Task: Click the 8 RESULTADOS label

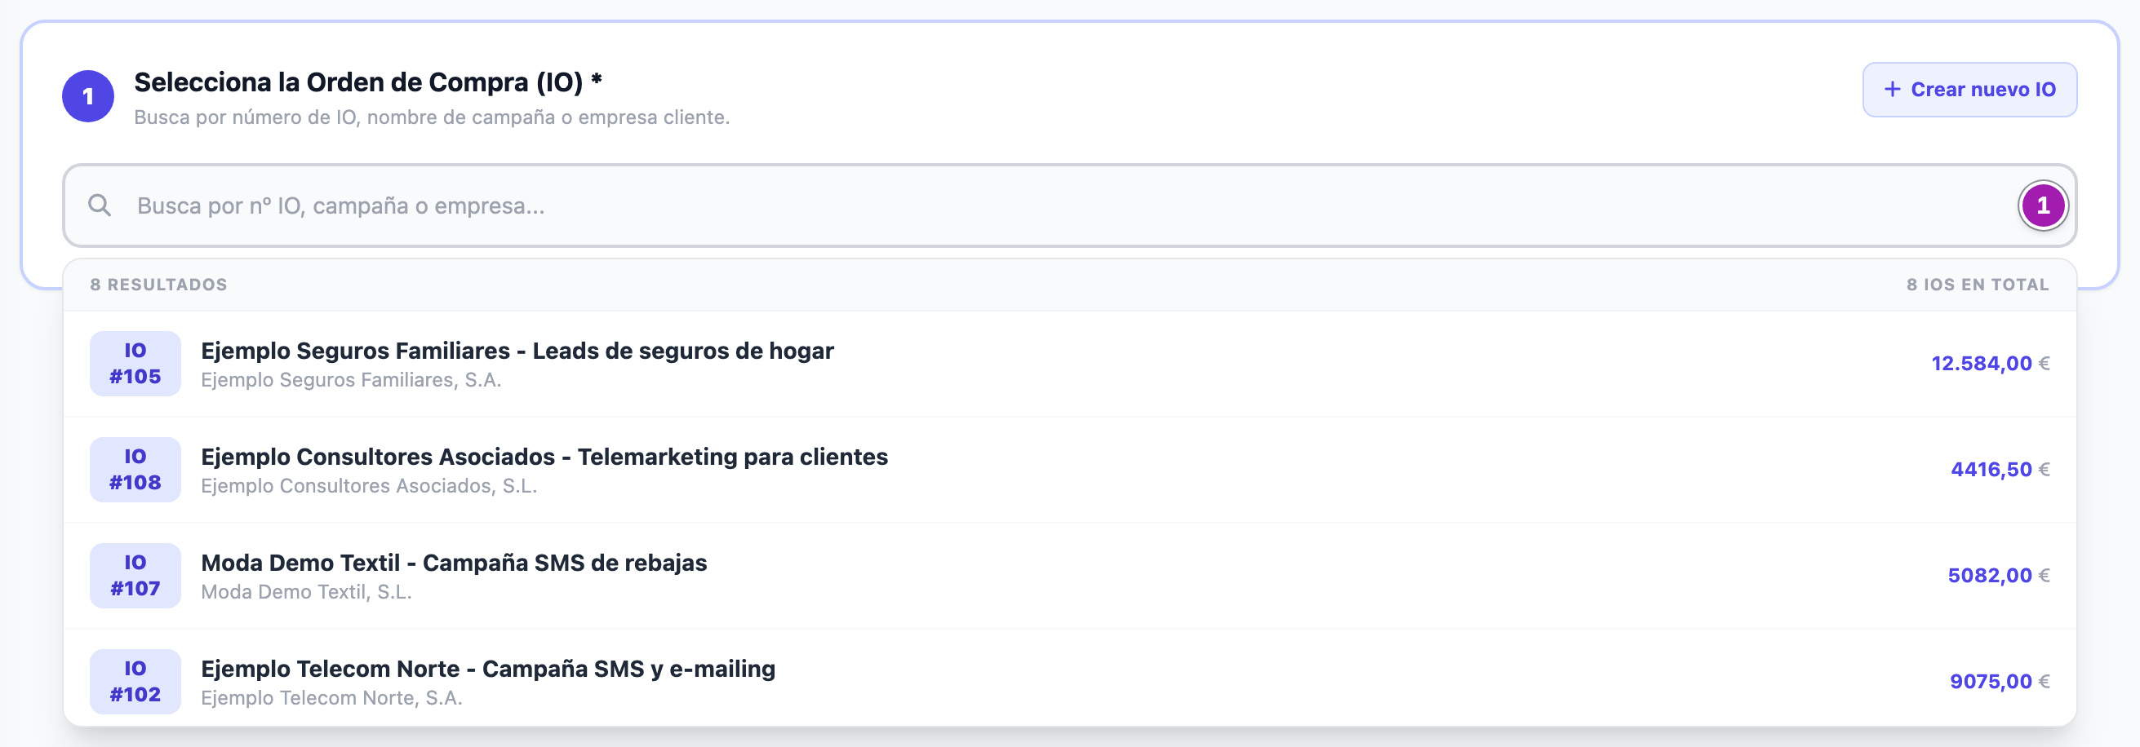Action: [x=158, y=285]
